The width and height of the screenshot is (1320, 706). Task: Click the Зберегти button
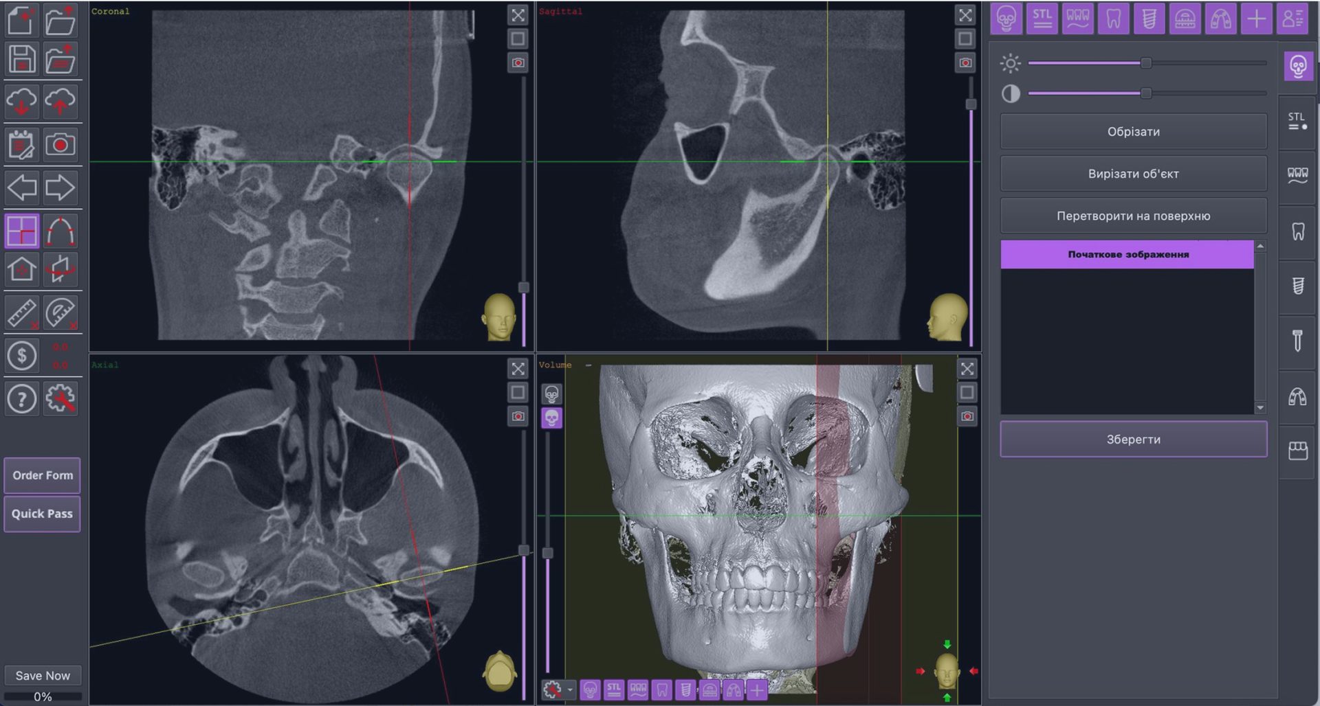pyautogui.click(x=1133, y=440)
